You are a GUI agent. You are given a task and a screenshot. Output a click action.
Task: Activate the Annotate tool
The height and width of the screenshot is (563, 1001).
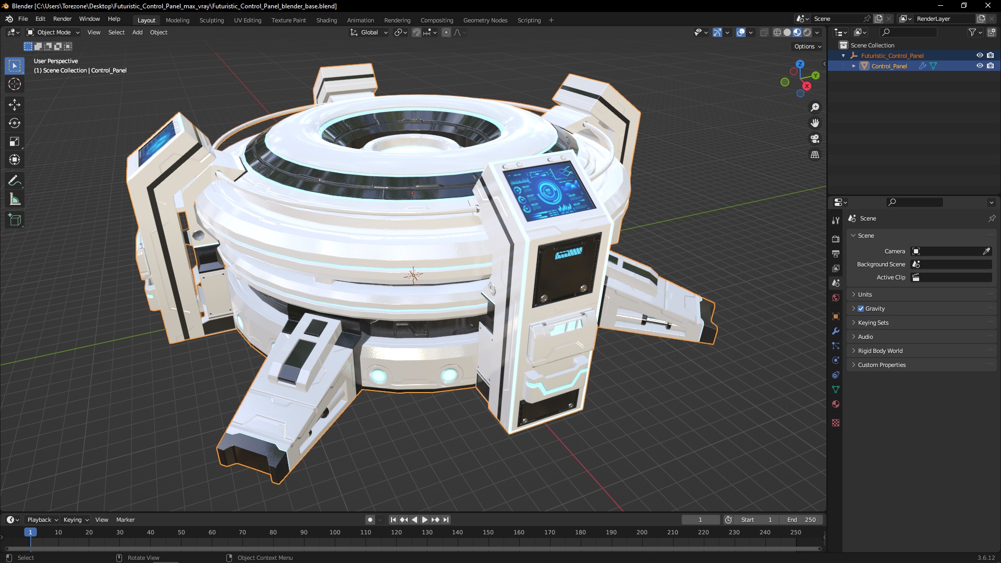coord(15,181)
